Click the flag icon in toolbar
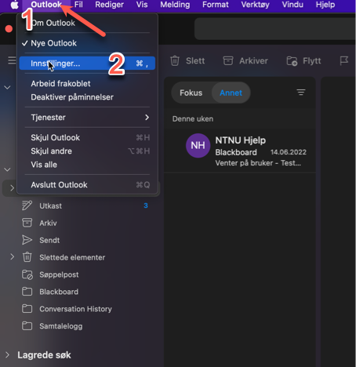The height and width of the screenshot is (367, 356). coord(344,61)
